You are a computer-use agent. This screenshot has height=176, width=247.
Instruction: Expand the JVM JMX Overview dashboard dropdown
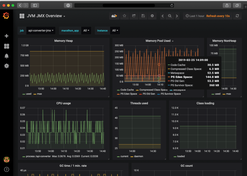(46, 16)
